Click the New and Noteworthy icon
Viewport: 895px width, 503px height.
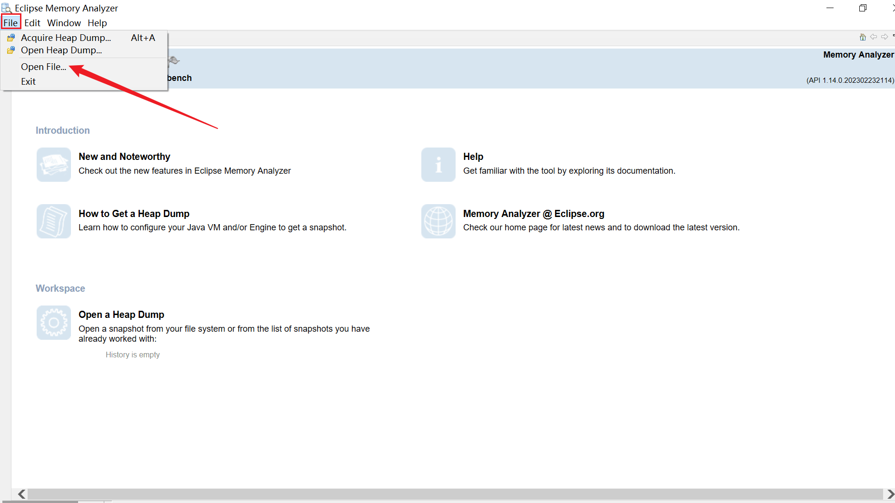pos(54,165)
